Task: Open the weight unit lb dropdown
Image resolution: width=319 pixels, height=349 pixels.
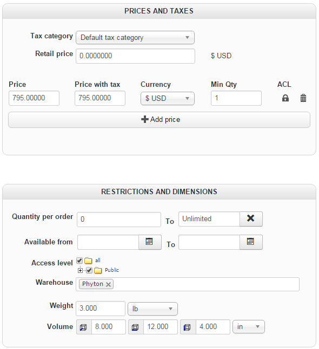Action: click(x=152, y=309)
